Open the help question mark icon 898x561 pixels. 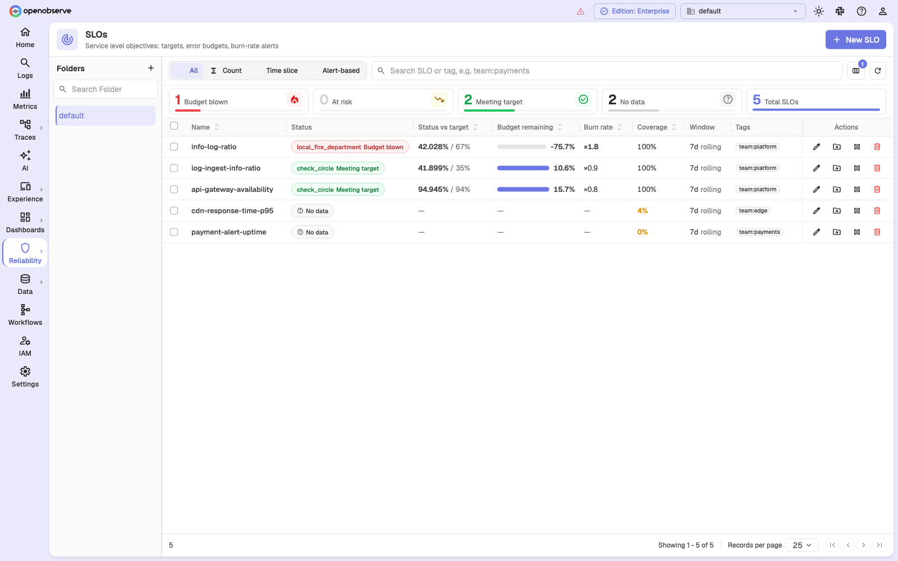[862, 11]
